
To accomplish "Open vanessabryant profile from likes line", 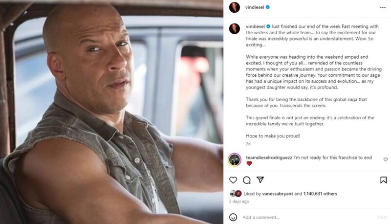I will [278, 194].
